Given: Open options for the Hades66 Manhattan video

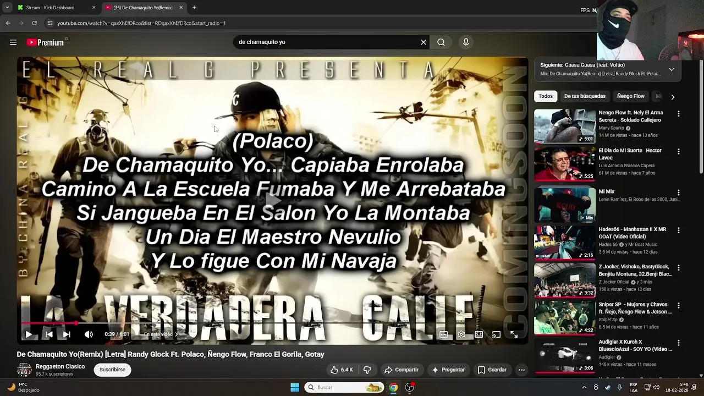Looking at the screenshot, I should [678, 230].
